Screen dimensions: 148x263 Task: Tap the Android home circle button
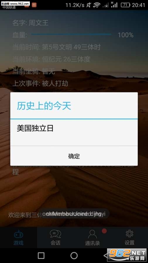pos(74,256)
